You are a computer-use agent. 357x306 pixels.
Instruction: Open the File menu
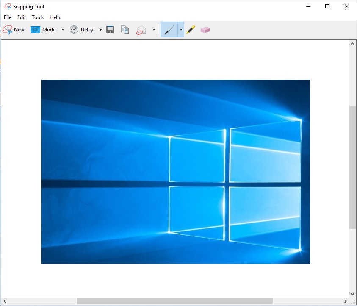(x=8, y=17)
